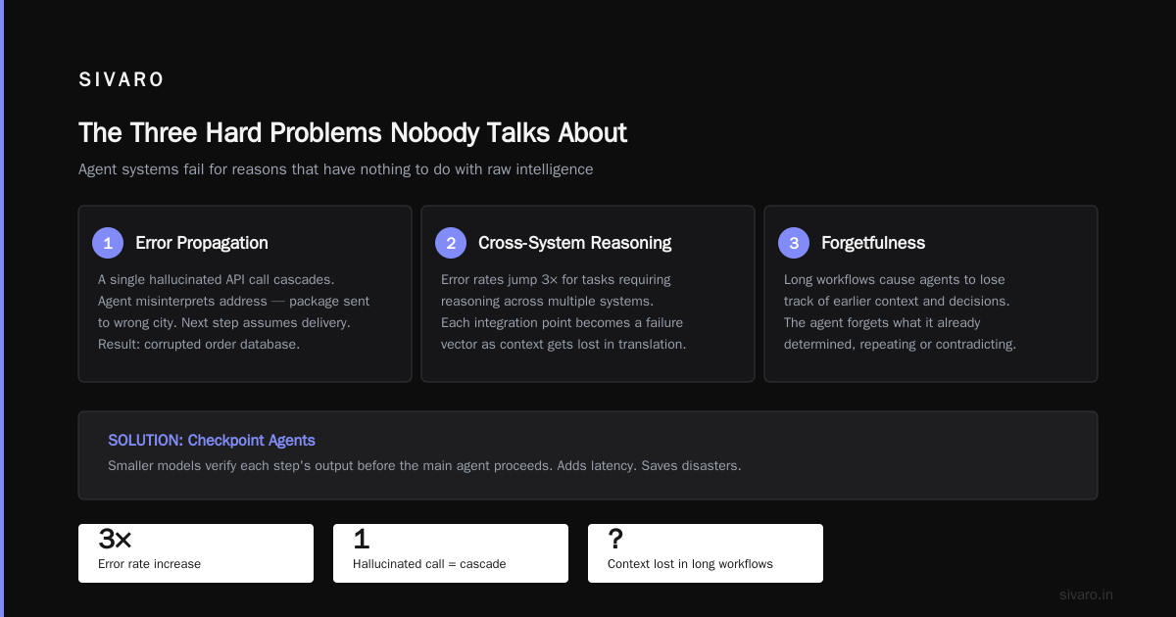Click the '1' stat value
This screenshot has width=1176, height=617.
tap(361, 539)
